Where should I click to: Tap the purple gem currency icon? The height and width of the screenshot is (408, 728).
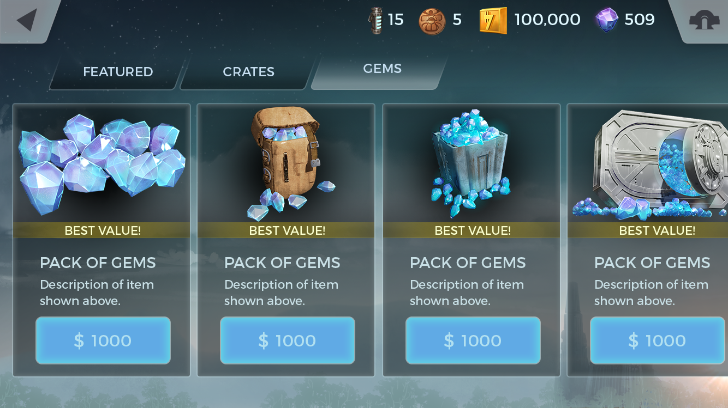(x=607, y=20)
